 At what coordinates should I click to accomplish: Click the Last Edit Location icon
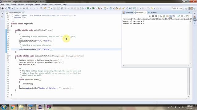tap(148, 8)
